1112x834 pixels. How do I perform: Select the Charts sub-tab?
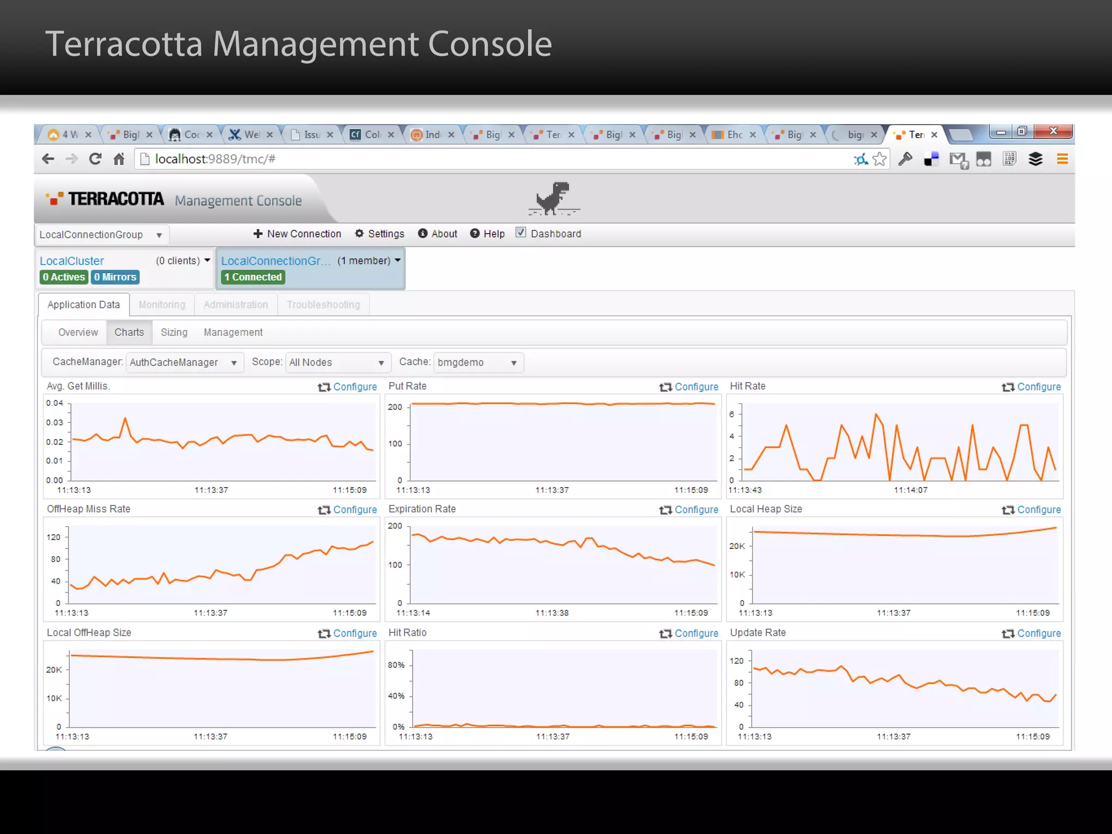coord(129,332)
